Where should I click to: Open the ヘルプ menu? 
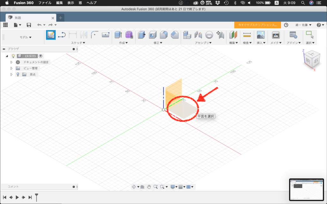tap(92, 3)
